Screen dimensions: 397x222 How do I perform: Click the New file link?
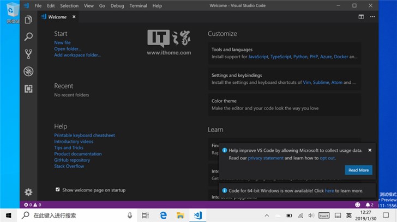tap(62, 42)
